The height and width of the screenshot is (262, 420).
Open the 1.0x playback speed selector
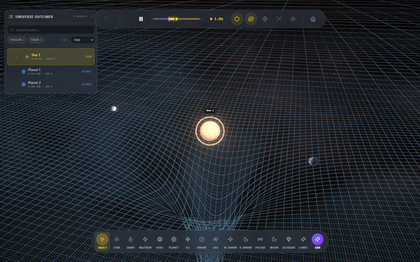(x=217, y=19)
